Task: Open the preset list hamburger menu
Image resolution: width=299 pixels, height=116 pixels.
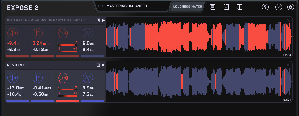Action: (162, 6)
